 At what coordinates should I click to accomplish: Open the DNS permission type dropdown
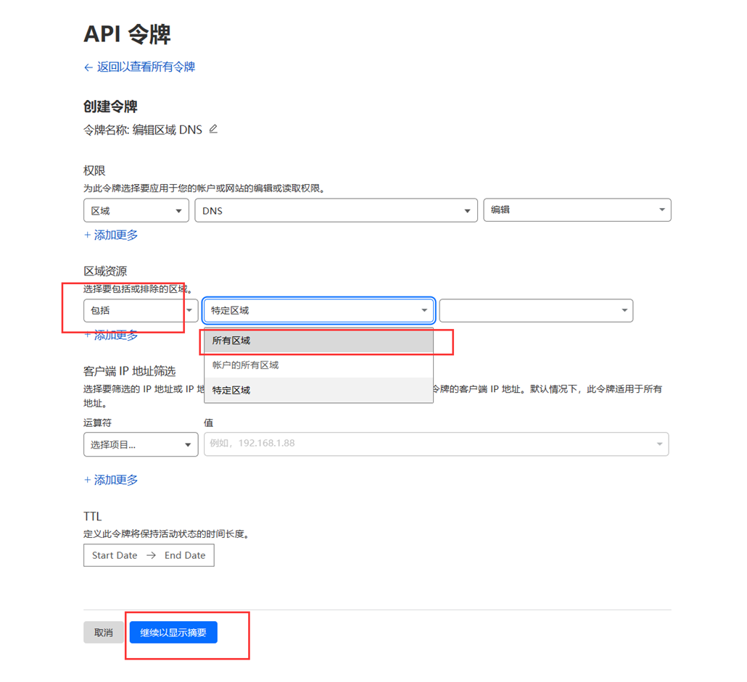(336, 210)
